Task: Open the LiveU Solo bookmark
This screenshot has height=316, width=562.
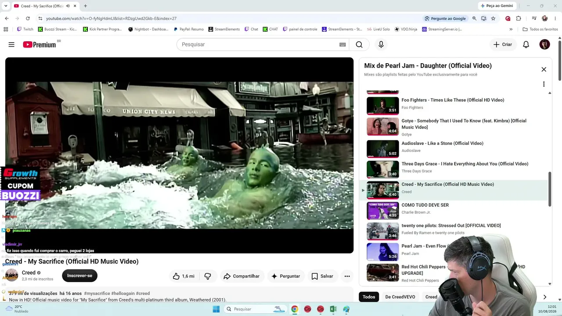Action: click(378, 29)
